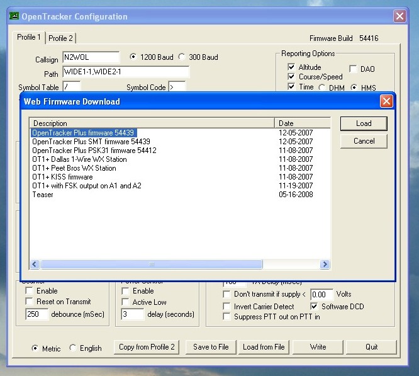Switch to the Profile 1 tab

(x=28, y=37)
